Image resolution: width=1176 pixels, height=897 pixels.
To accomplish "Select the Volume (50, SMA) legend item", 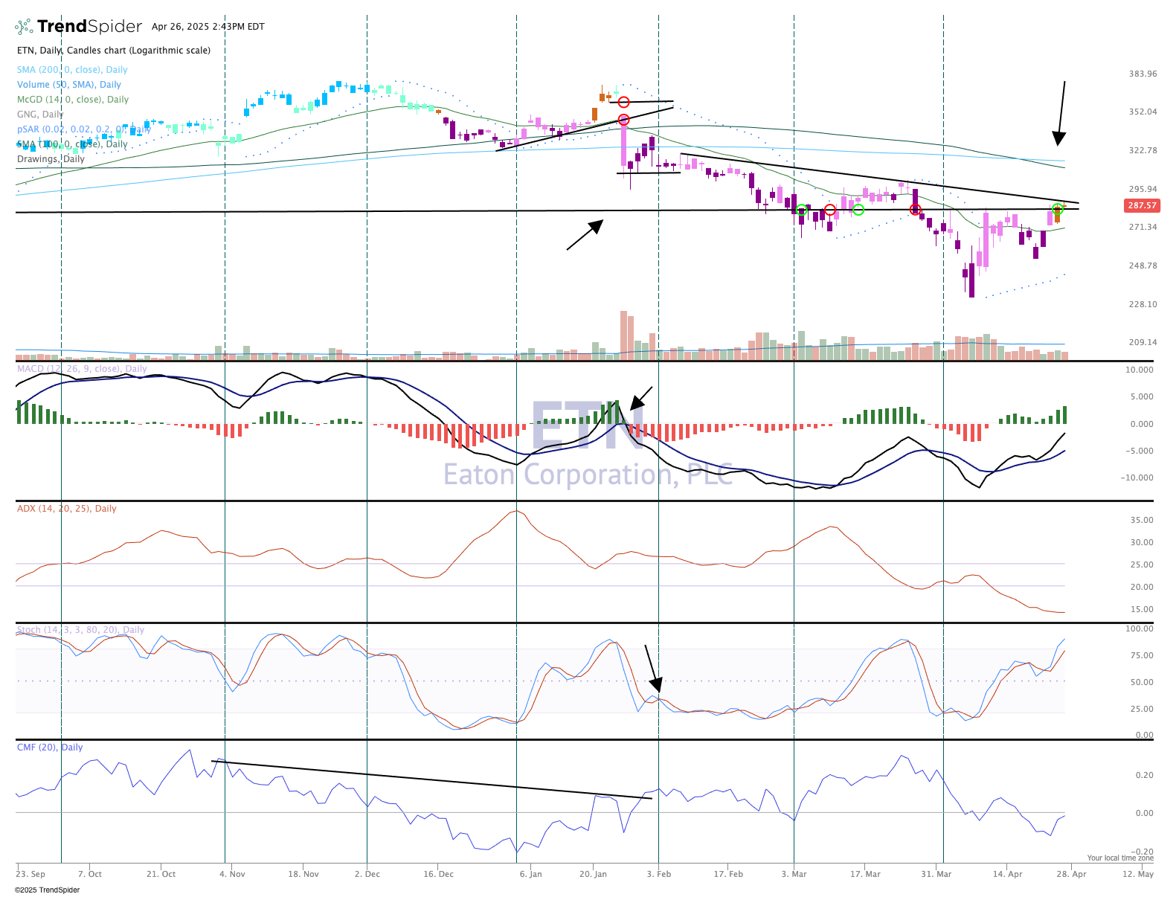I will [x=69, y=85].
